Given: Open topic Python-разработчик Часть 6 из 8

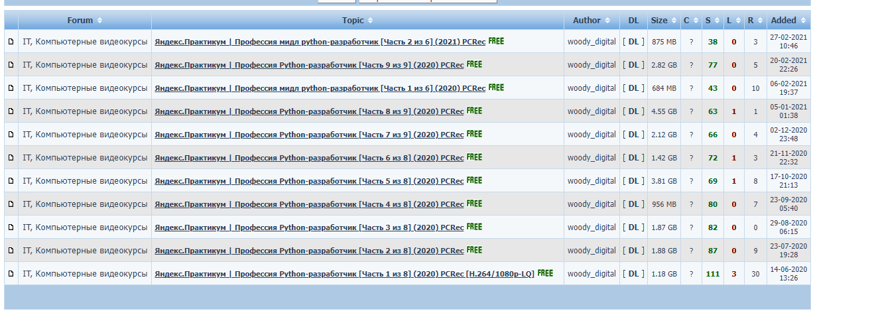Looking at the screenshot, I should coord(309,158).
